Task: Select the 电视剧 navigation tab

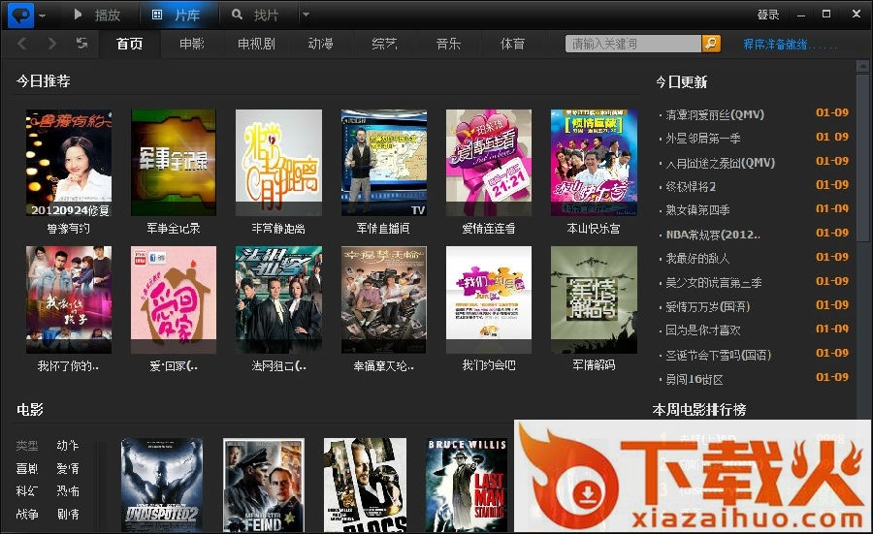Action: coord(256,44)
